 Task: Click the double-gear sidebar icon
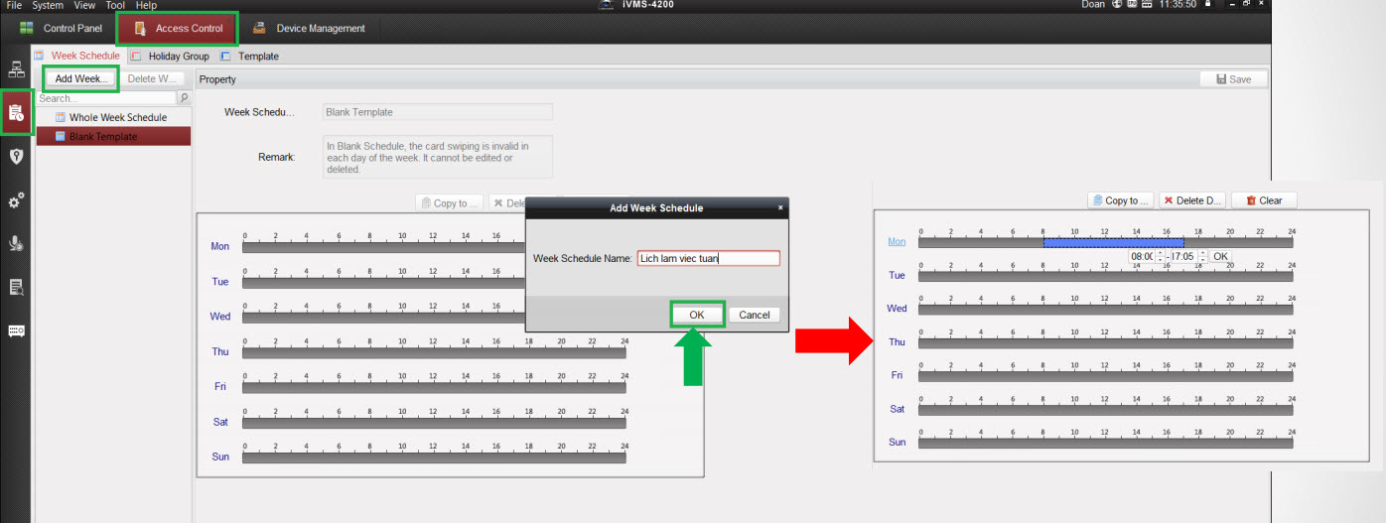[17, 200]
